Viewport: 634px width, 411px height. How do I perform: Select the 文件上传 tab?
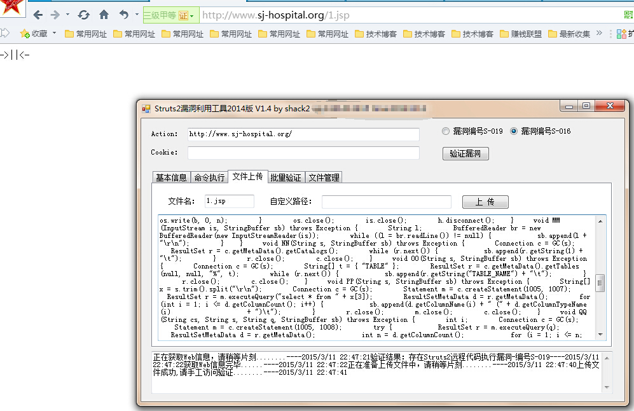point(247,176)
